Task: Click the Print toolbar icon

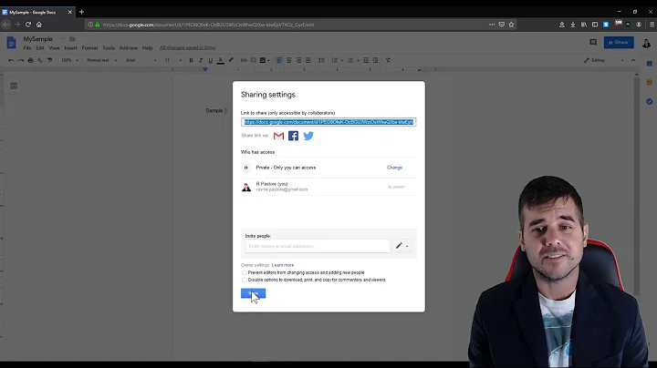Action: [x=30, y=60]
